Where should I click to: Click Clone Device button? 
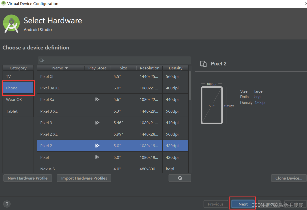pyautogui.click(x=289, y=178)
